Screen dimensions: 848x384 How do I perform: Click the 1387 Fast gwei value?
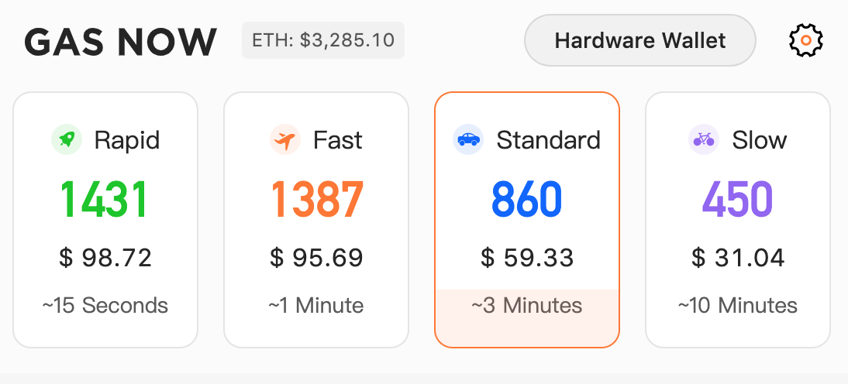(317, 199)
